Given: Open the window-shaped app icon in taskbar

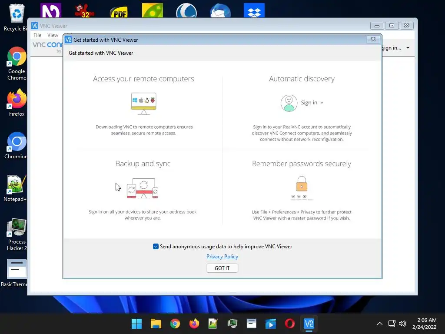Looking at the screenshot, I should tap(252, 324).
